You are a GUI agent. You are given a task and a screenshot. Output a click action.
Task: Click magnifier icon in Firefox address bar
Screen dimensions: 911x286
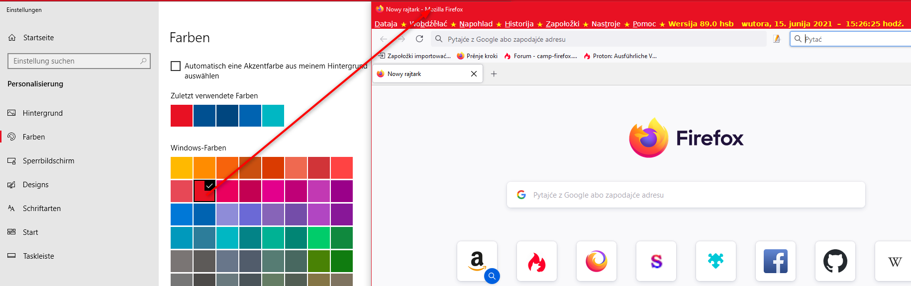(439, 39)
